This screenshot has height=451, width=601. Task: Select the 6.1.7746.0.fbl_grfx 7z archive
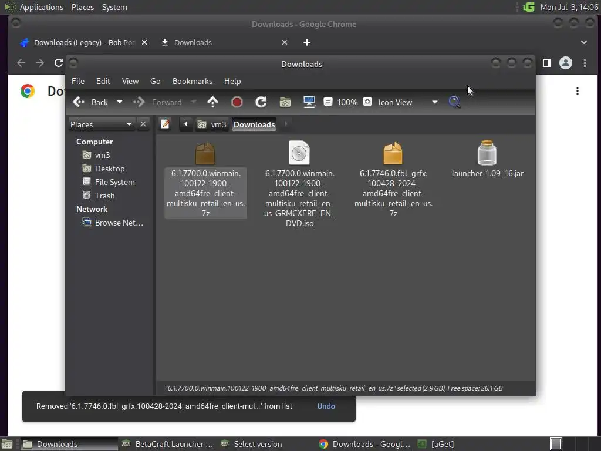point(393,180)
